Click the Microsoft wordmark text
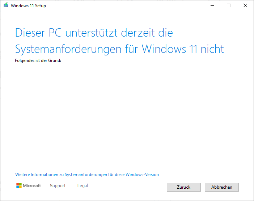 [32, 186]
